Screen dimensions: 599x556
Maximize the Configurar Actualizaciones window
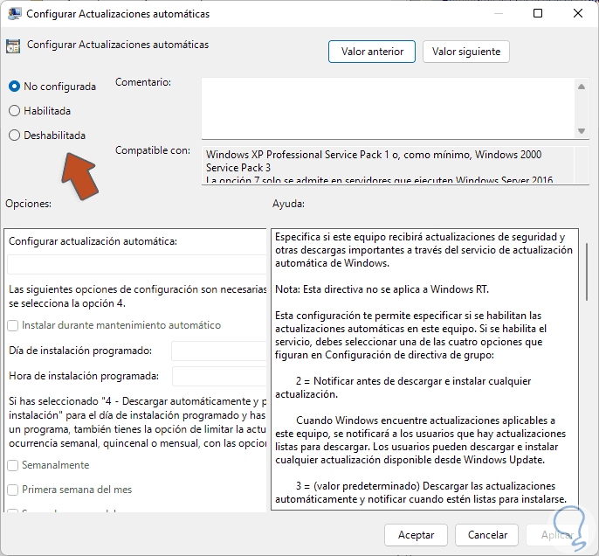click(x=538, y=13)
